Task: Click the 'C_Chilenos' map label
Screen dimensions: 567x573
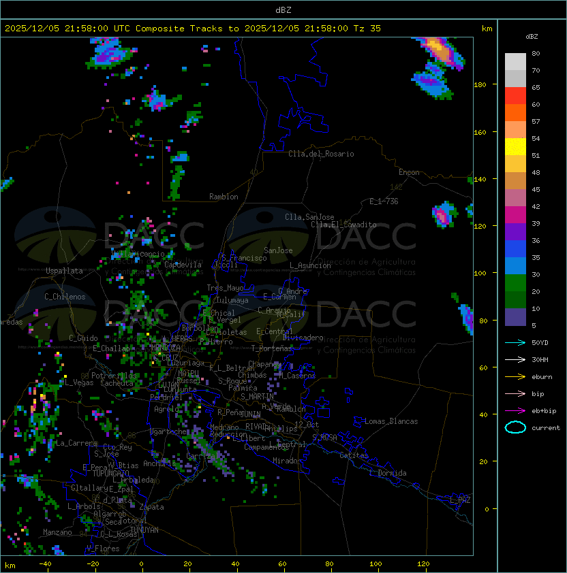Action: 65,297
